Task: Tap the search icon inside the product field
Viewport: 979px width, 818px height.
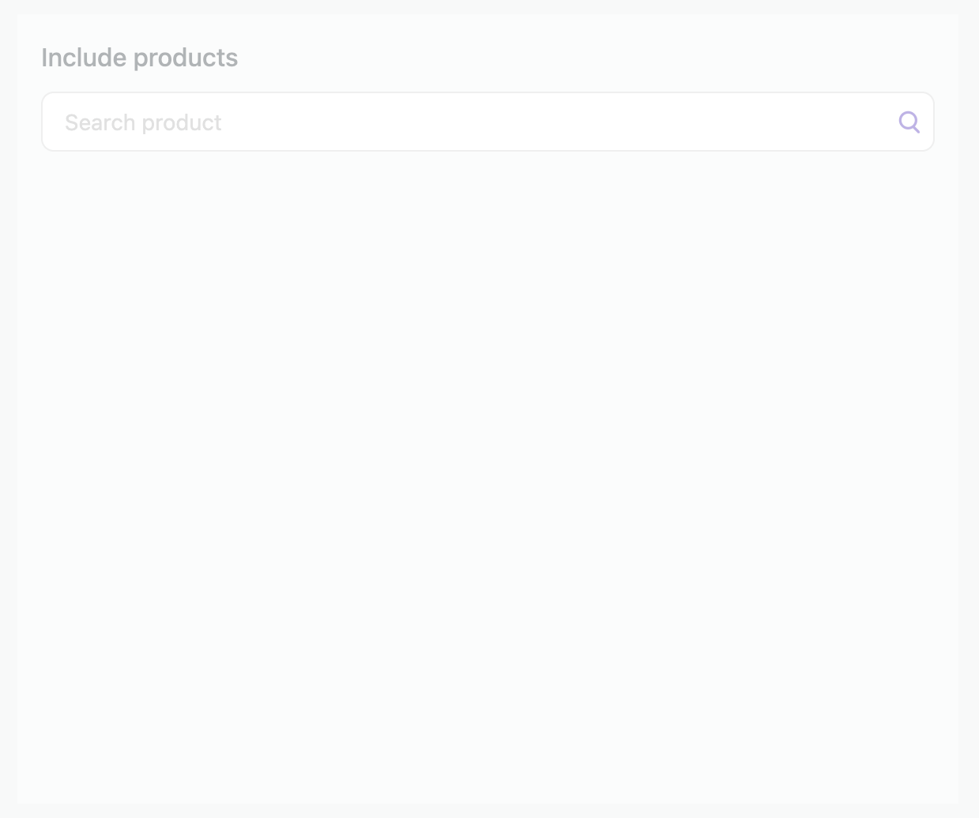Action: [x=909, y=122]
